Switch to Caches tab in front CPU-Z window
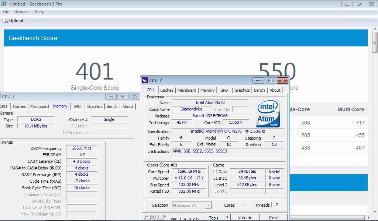This screenshot has height=221, width=378. (167, 90)
